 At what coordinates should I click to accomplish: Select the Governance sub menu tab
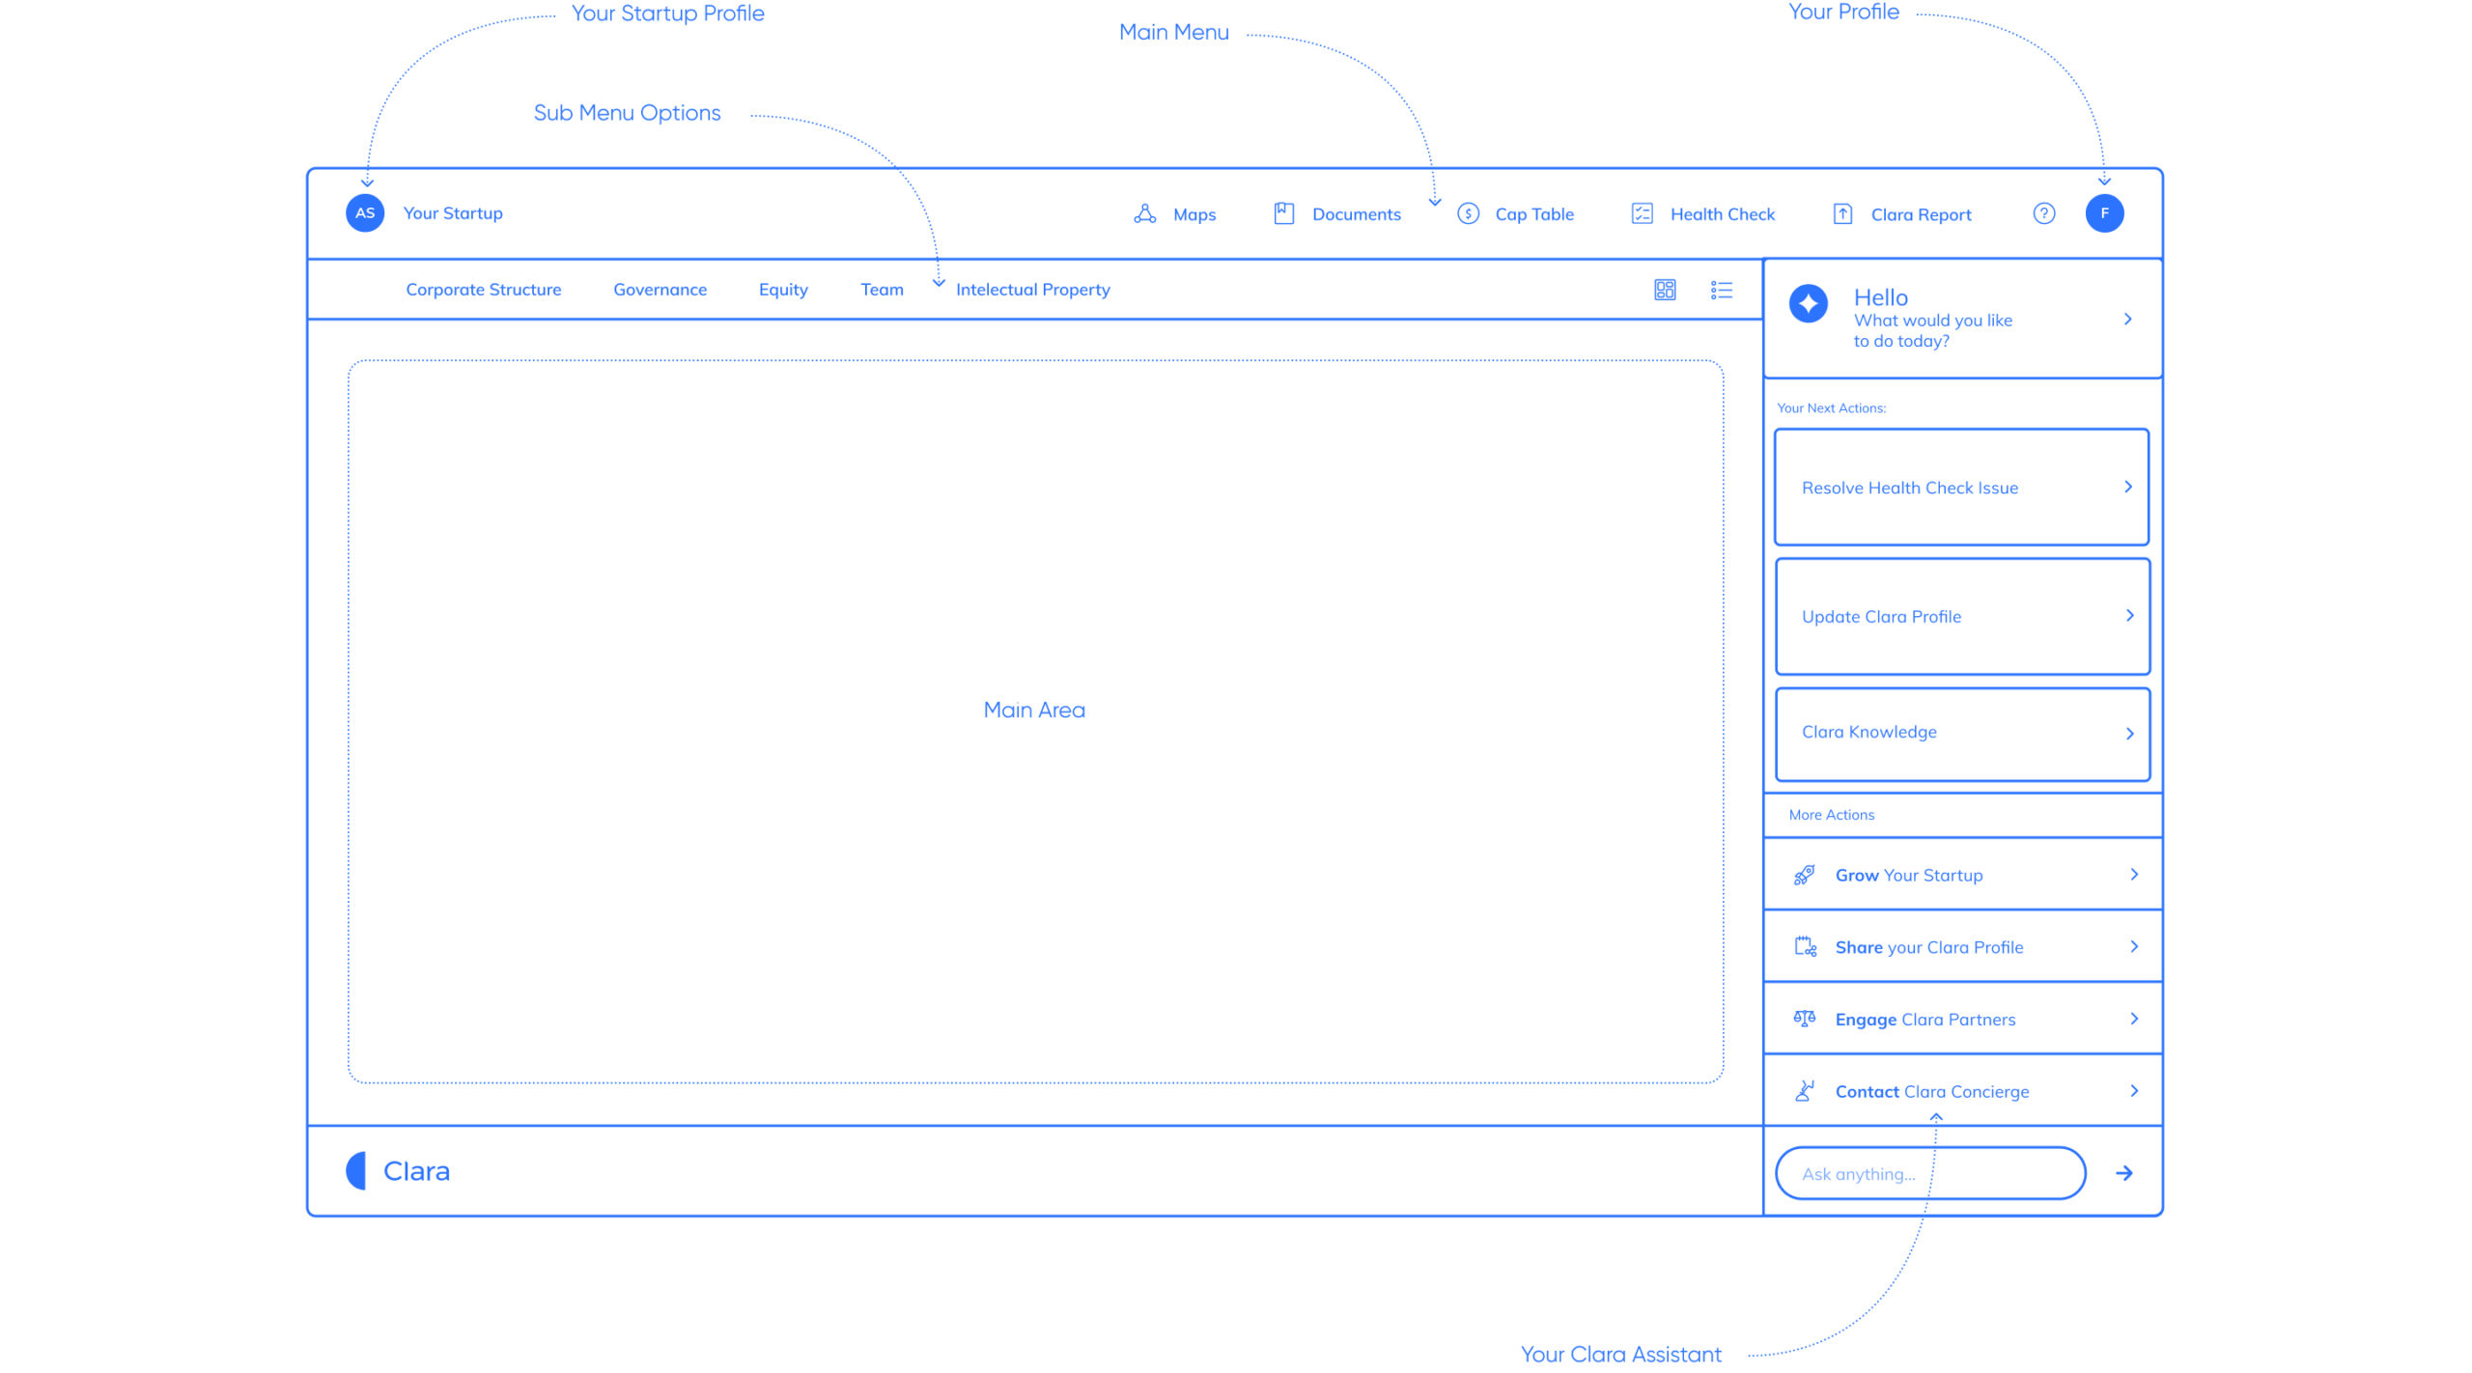click(660, 290)
